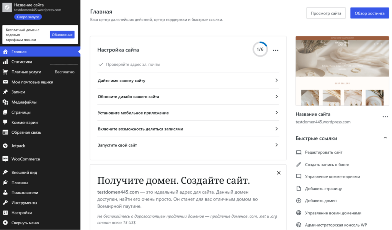The image size is (392, 230).
Task: Open Главная in the sidebar menu
Action: [x=40, y=52]
